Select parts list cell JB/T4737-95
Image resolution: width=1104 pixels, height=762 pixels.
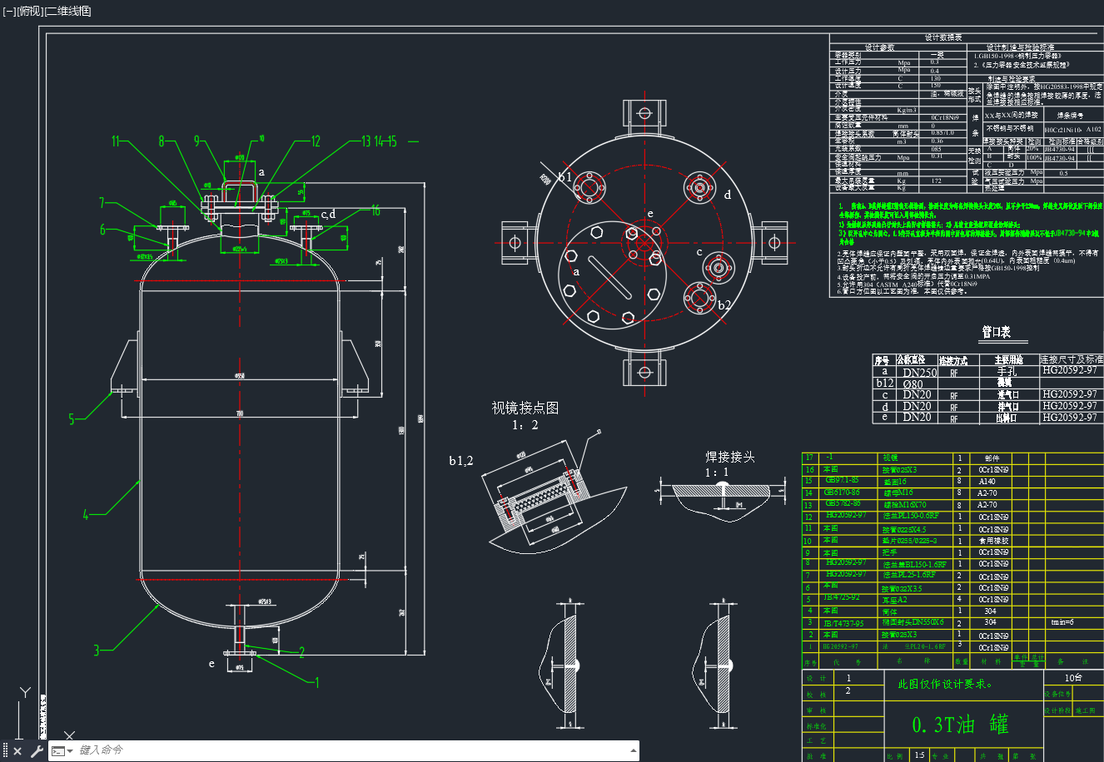(843, 622)
